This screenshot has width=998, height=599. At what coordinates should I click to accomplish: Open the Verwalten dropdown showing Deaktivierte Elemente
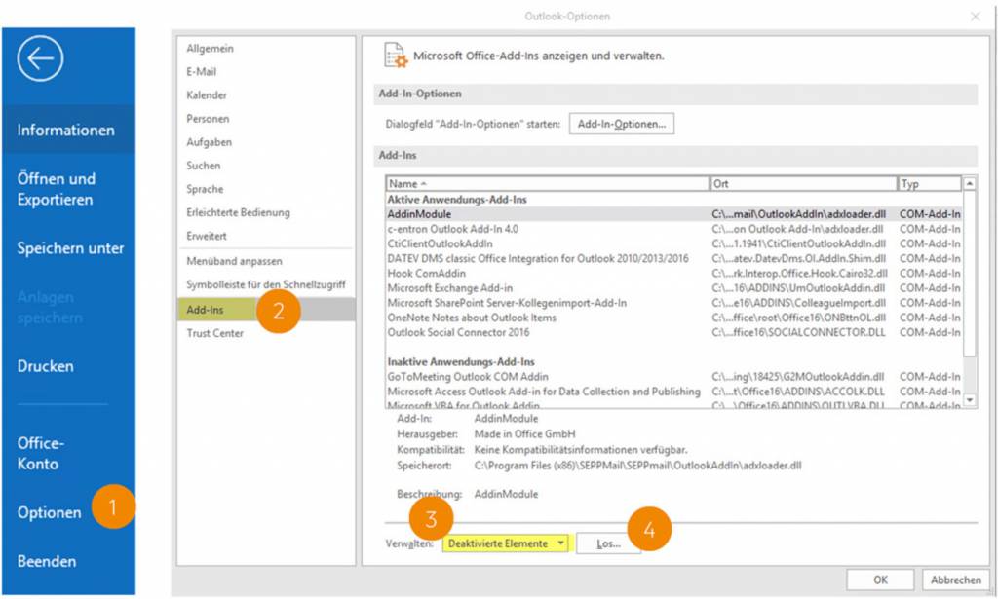coord(504,543)
